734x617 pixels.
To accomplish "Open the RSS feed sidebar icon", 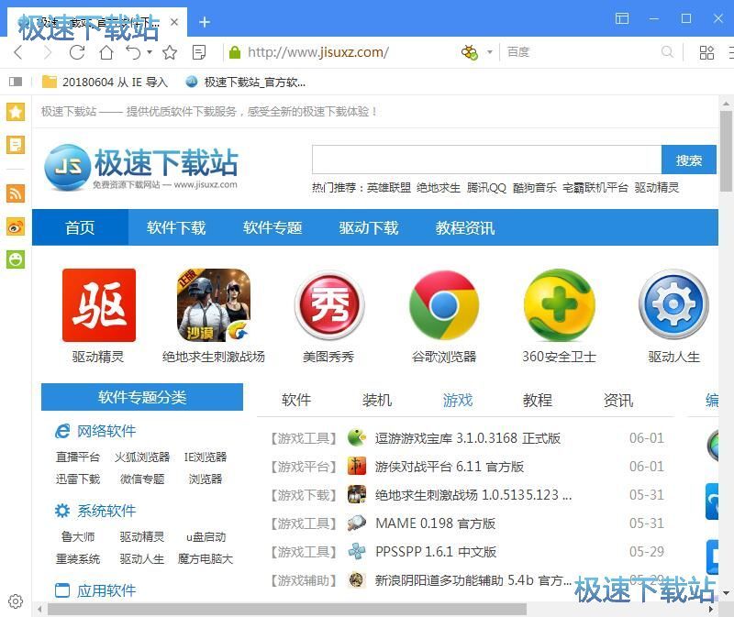I will coord(16,193).
